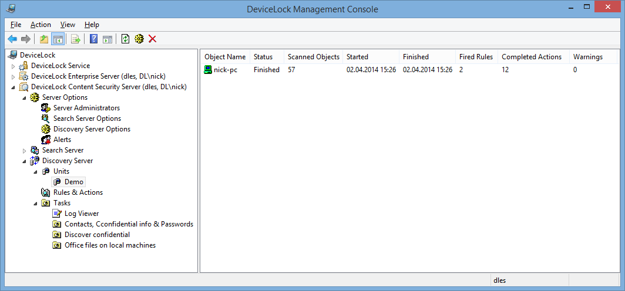Screen dimensions: 625x291
Task: Click the blue Back arrow toolbar button
Action: tap(13, 39)
